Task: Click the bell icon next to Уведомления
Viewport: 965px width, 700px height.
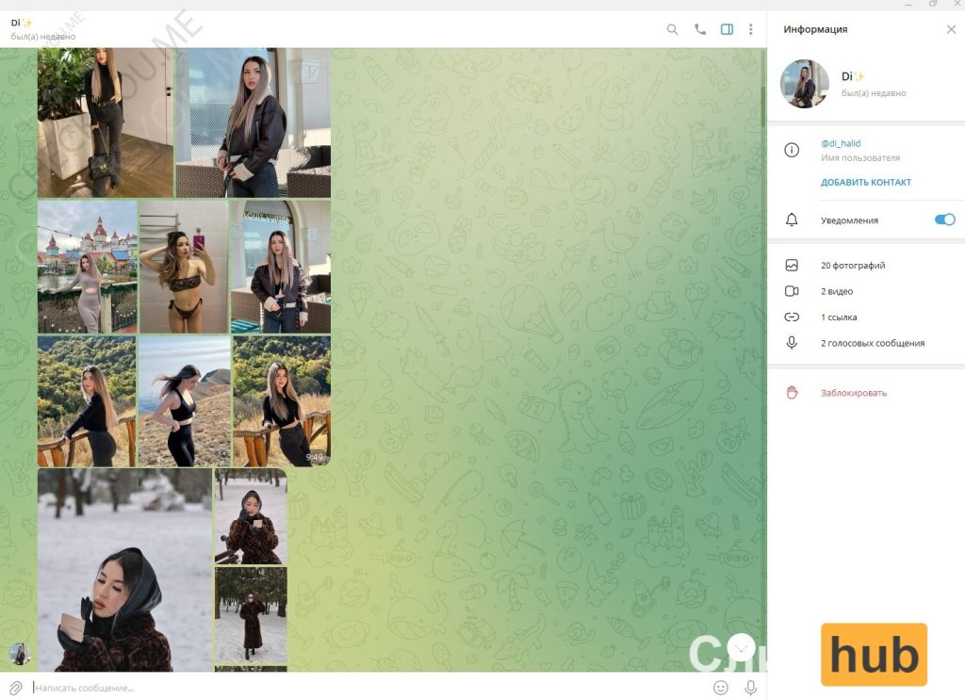Action: pos(792,220)
